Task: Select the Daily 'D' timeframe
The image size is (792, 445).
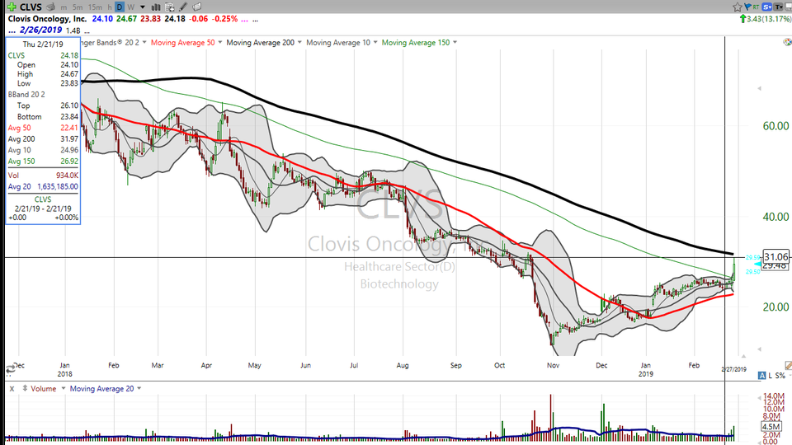Action: (x=119, y=7)
